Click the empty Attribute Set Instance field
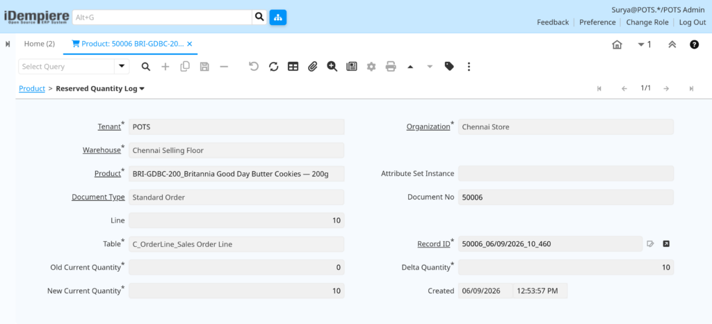 [x=566, y=173]
